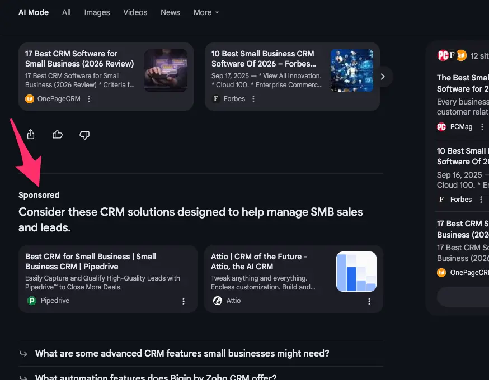
Task: Click the thumbs up feedback icon
Action: click(58, 135)
